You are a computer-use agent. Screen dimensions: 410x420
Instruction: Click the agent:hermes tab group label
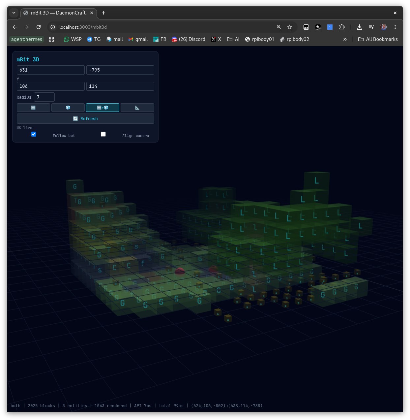tap(27, 39)
